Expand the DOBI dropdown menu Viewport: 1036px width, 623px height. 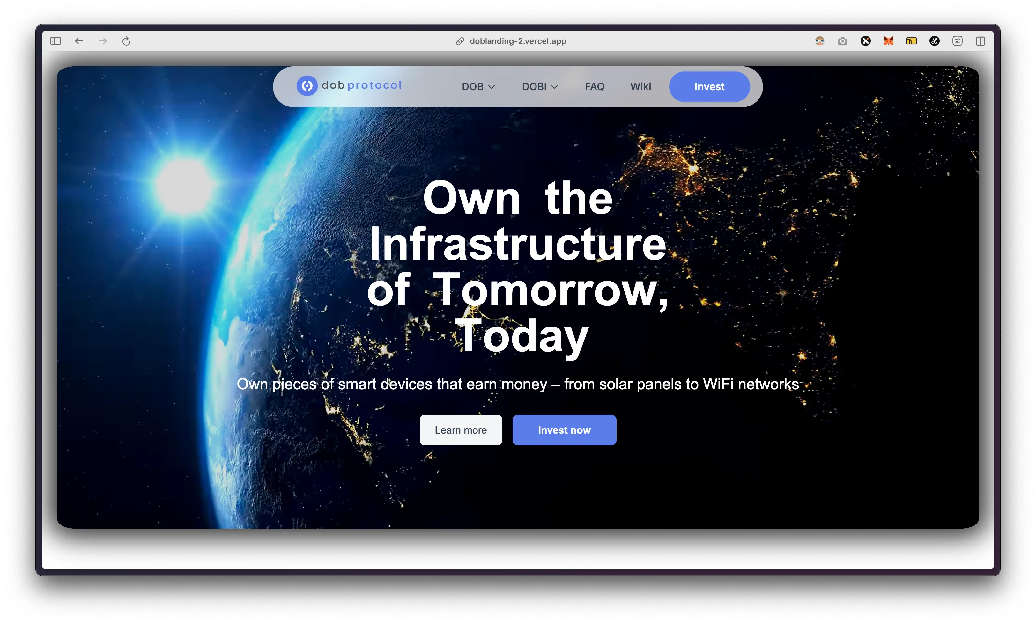pyautogui.click(x=540, y=86)
